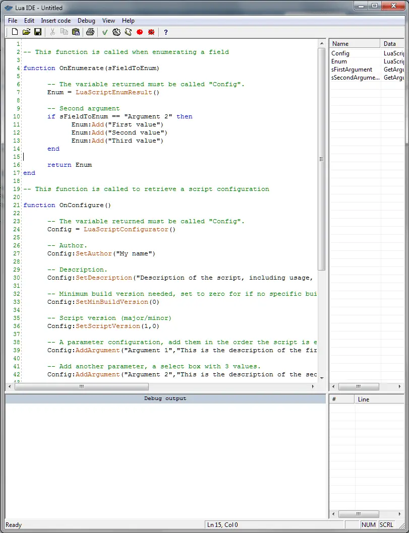Select the sSecondArgume... variable row
The height and width of the screenshot is (533, 409).
(367, 78)
